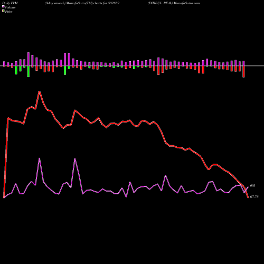264x264 pixels.
Task: Click the Daily PVM title text
Action: tap(10, 3)
